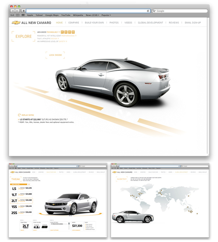The width and height of the screenshot is (218, 242).
Task: Expand the Powerful Yet Intelligent Performance item
Action: [x=57, y=36]
